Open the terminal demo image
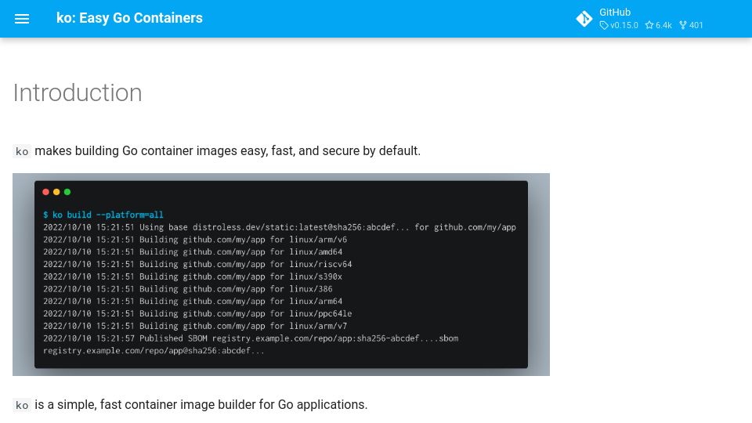Image resolution: width=752 pixels, height=423 pixels. pyautogui.click(x=281, y=274)
